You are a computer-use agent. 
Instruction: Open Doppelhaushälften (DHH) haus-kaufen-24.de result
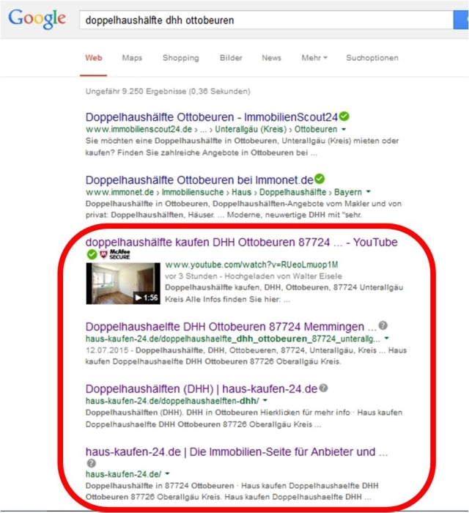(201, 388)
